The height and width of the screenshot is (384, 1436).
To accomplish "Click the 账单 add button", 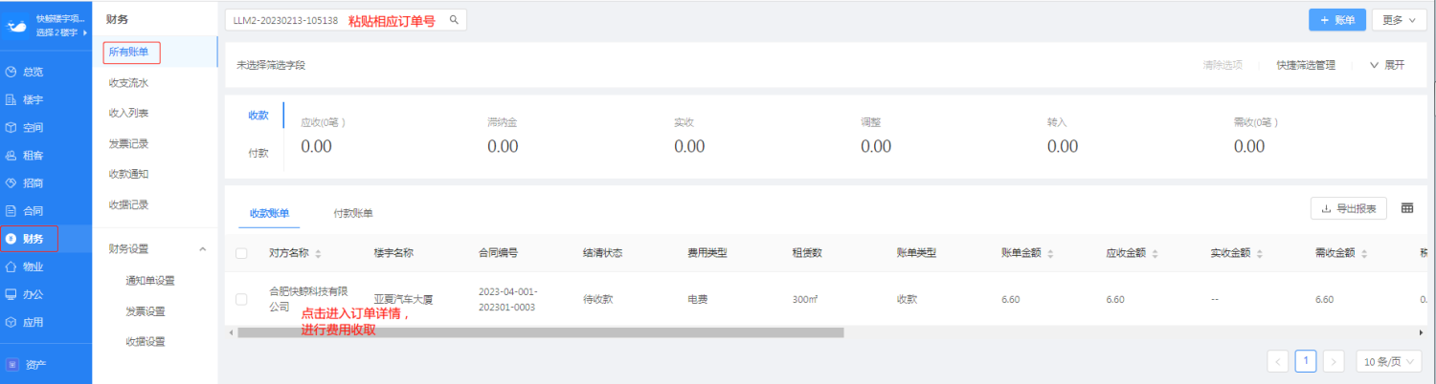I will click(x=1336, y=20).
